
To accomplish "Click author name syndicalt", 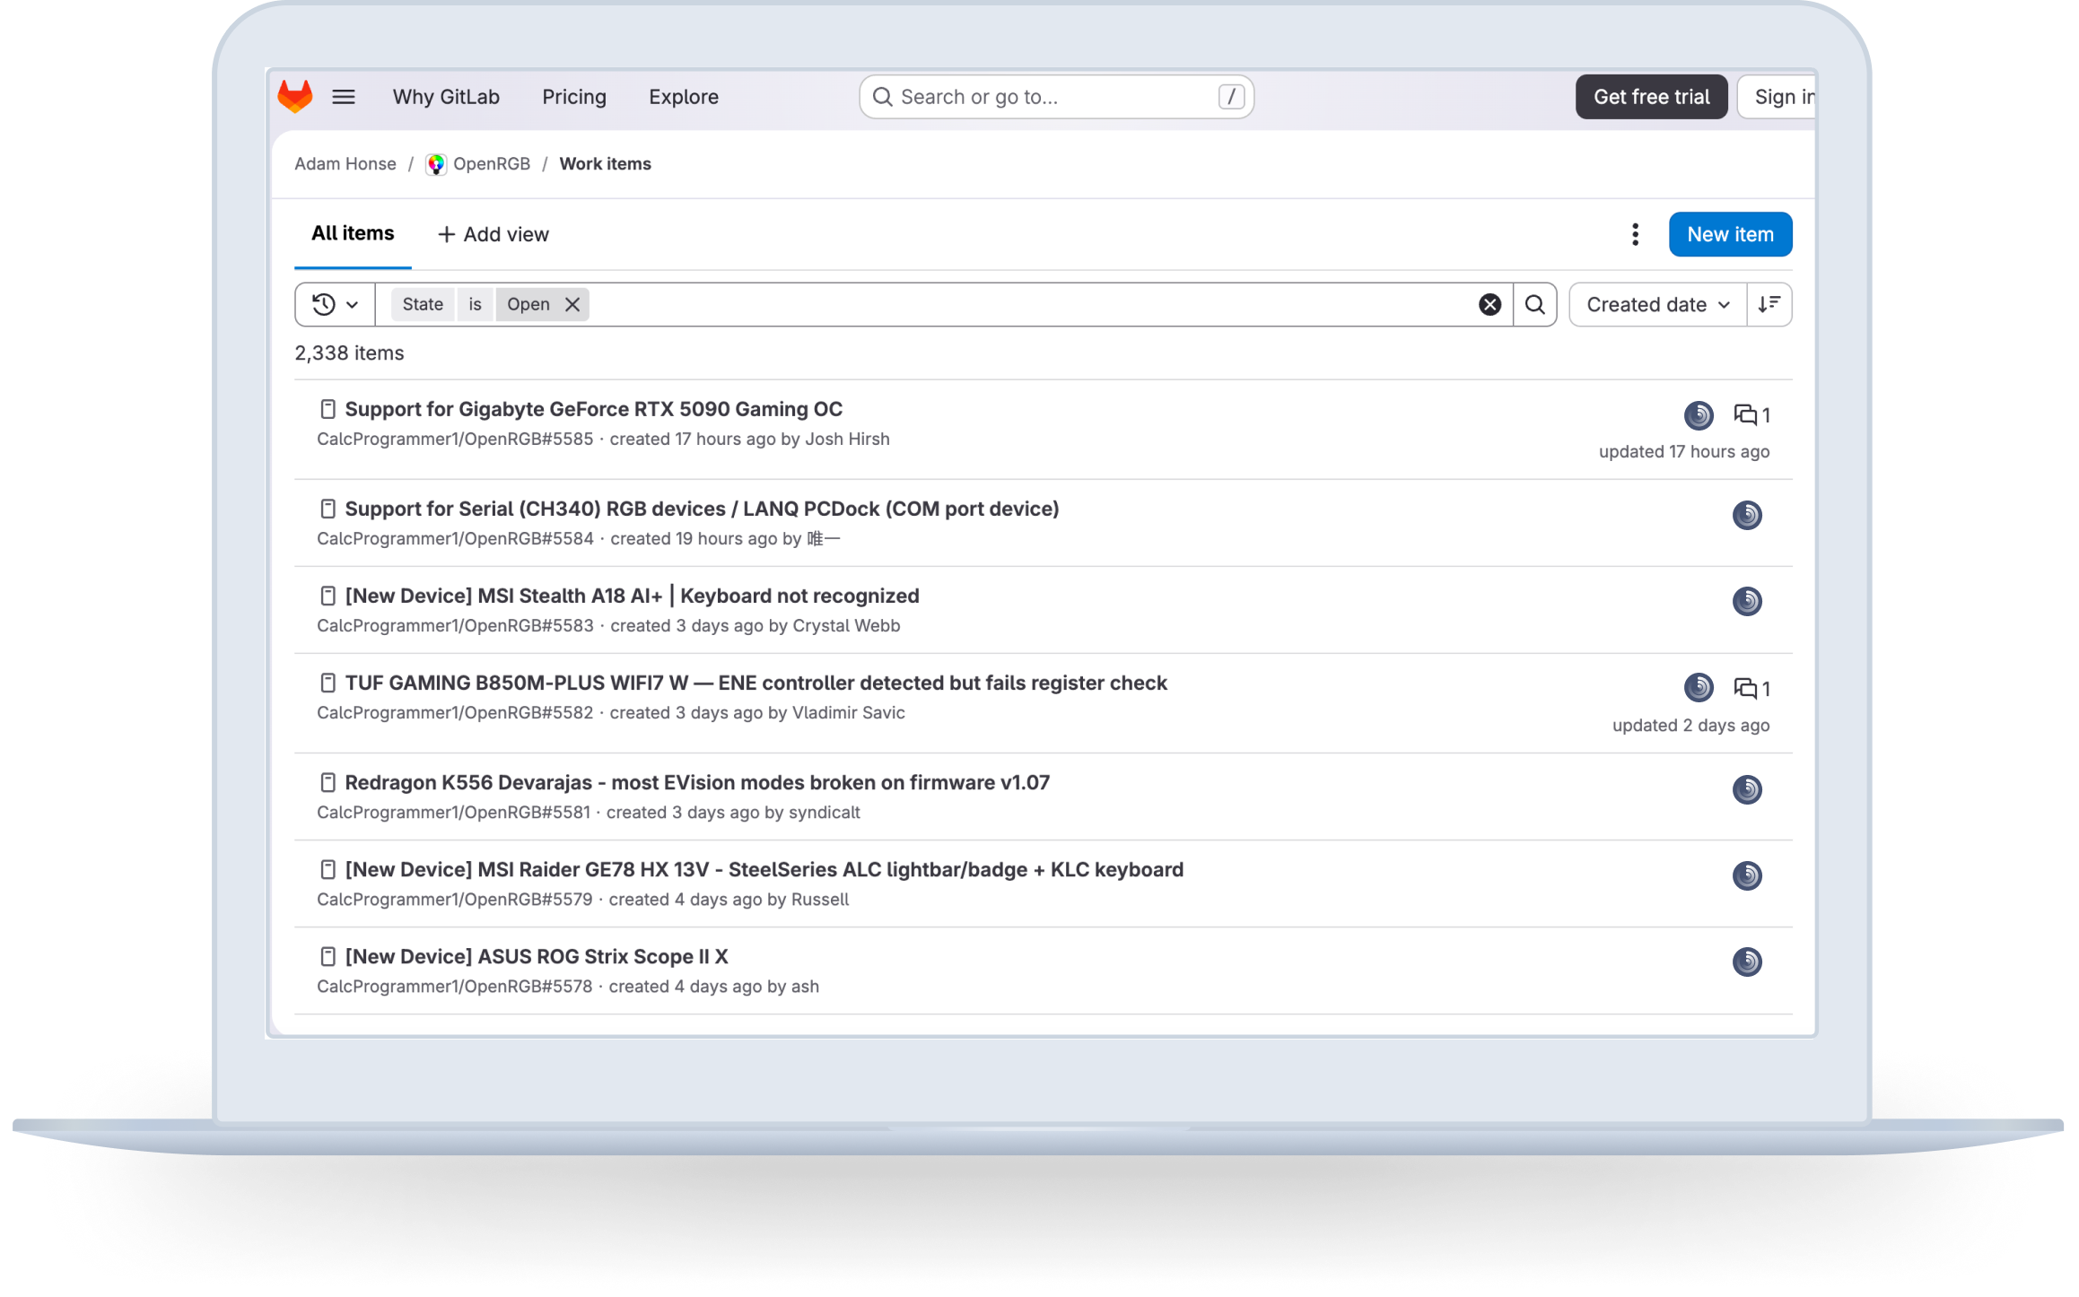I will pyautogui.click(x=824, y=813).
